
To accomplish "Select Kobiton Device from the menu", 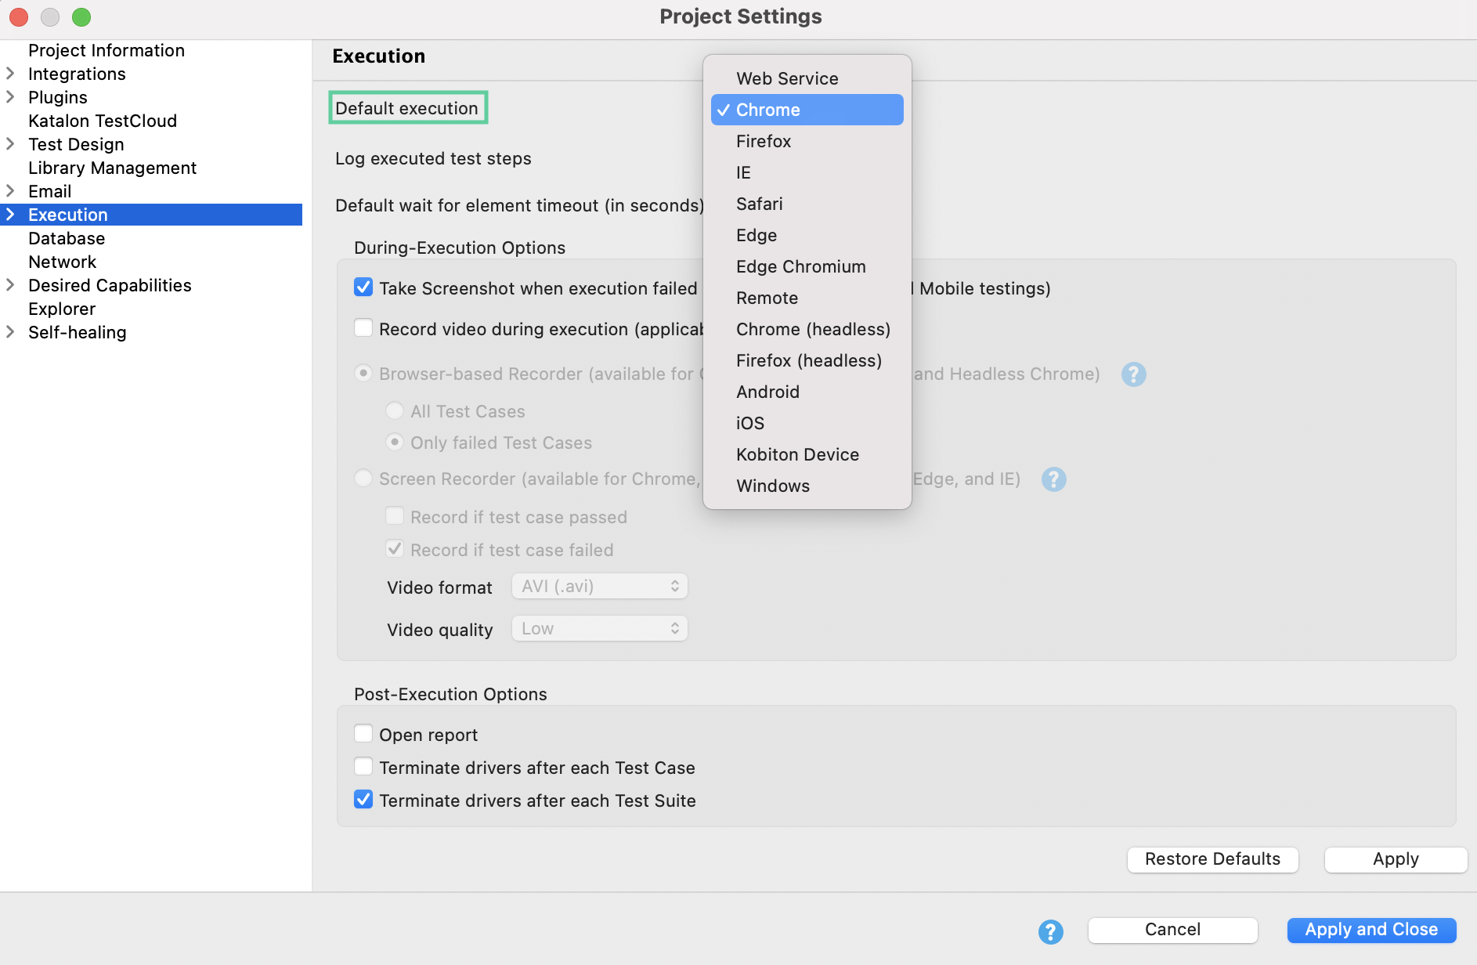I will point(797,454).
